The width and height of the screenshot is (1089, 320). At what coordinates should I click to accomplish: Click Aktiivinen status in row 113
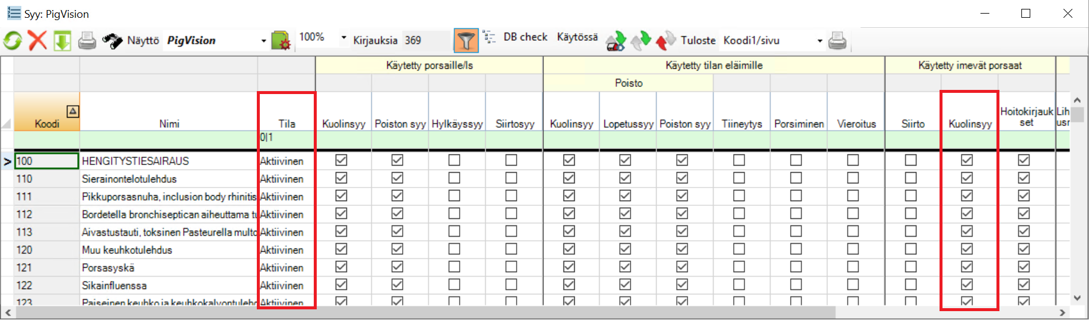point(282,232)
